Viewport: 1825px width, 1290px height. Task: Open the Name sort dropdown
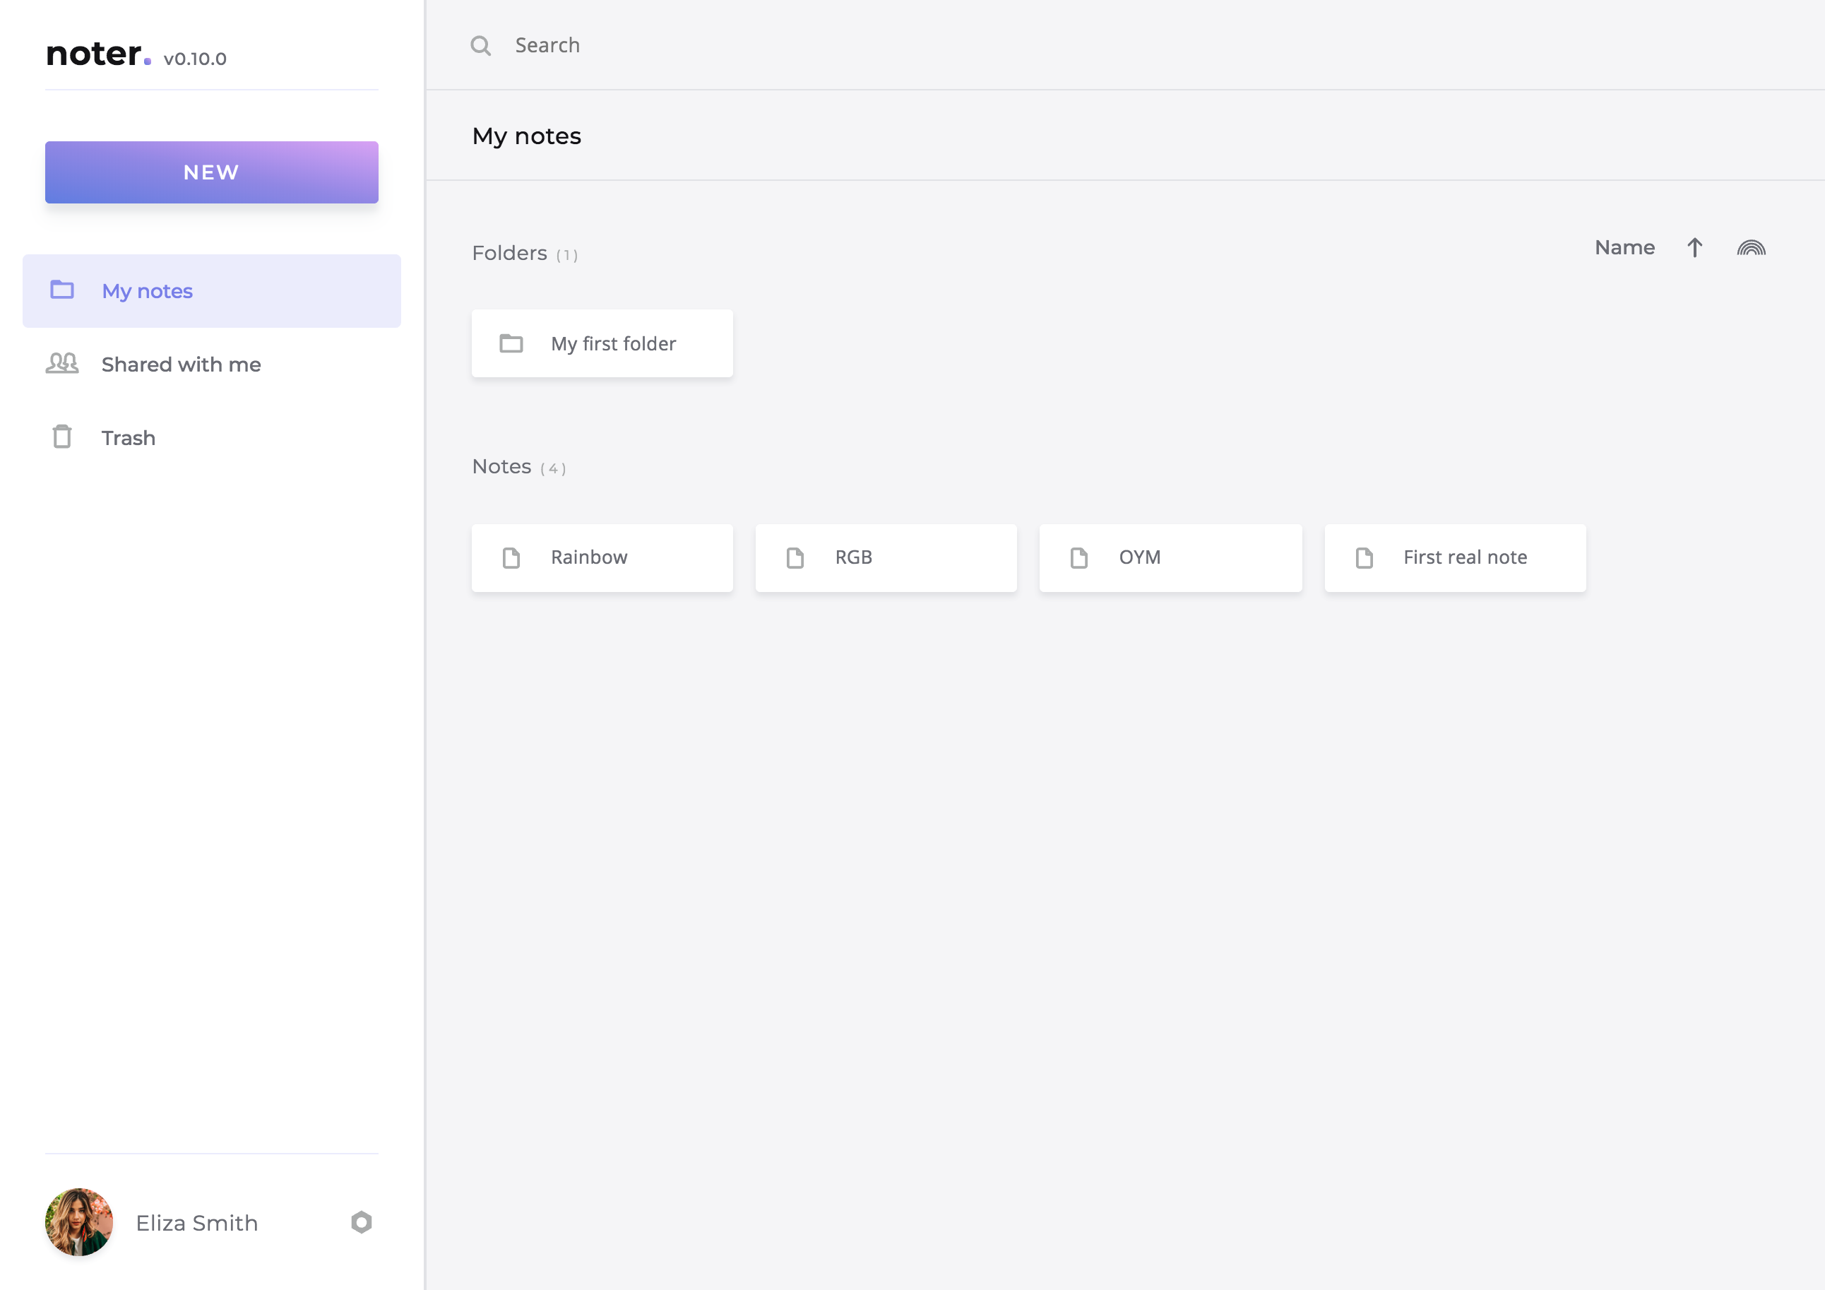(x=1624, y=248)
